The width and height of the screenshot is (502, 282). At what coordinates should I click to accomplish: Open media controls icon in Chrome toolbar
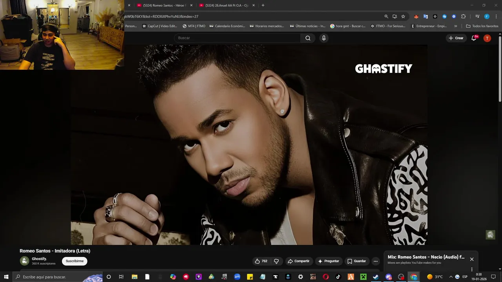point(477,16)
